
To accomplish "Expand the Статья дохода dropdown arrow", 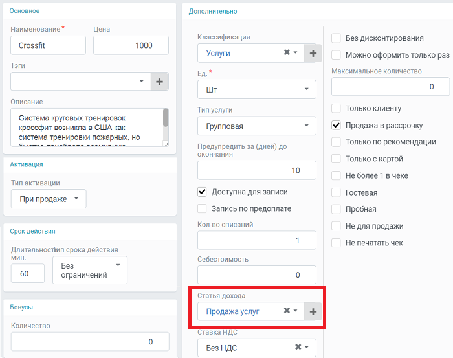I will [295, 311].
